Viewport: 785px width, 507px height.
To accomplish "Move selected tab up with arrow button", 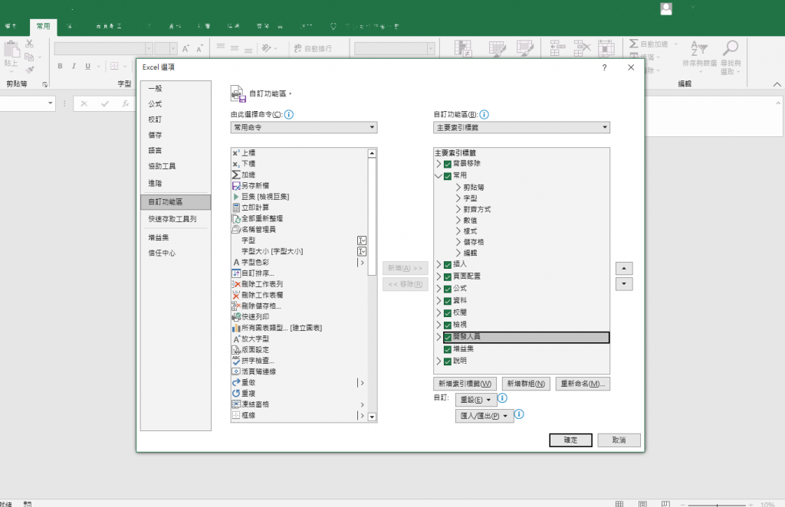I will [624, 269].
